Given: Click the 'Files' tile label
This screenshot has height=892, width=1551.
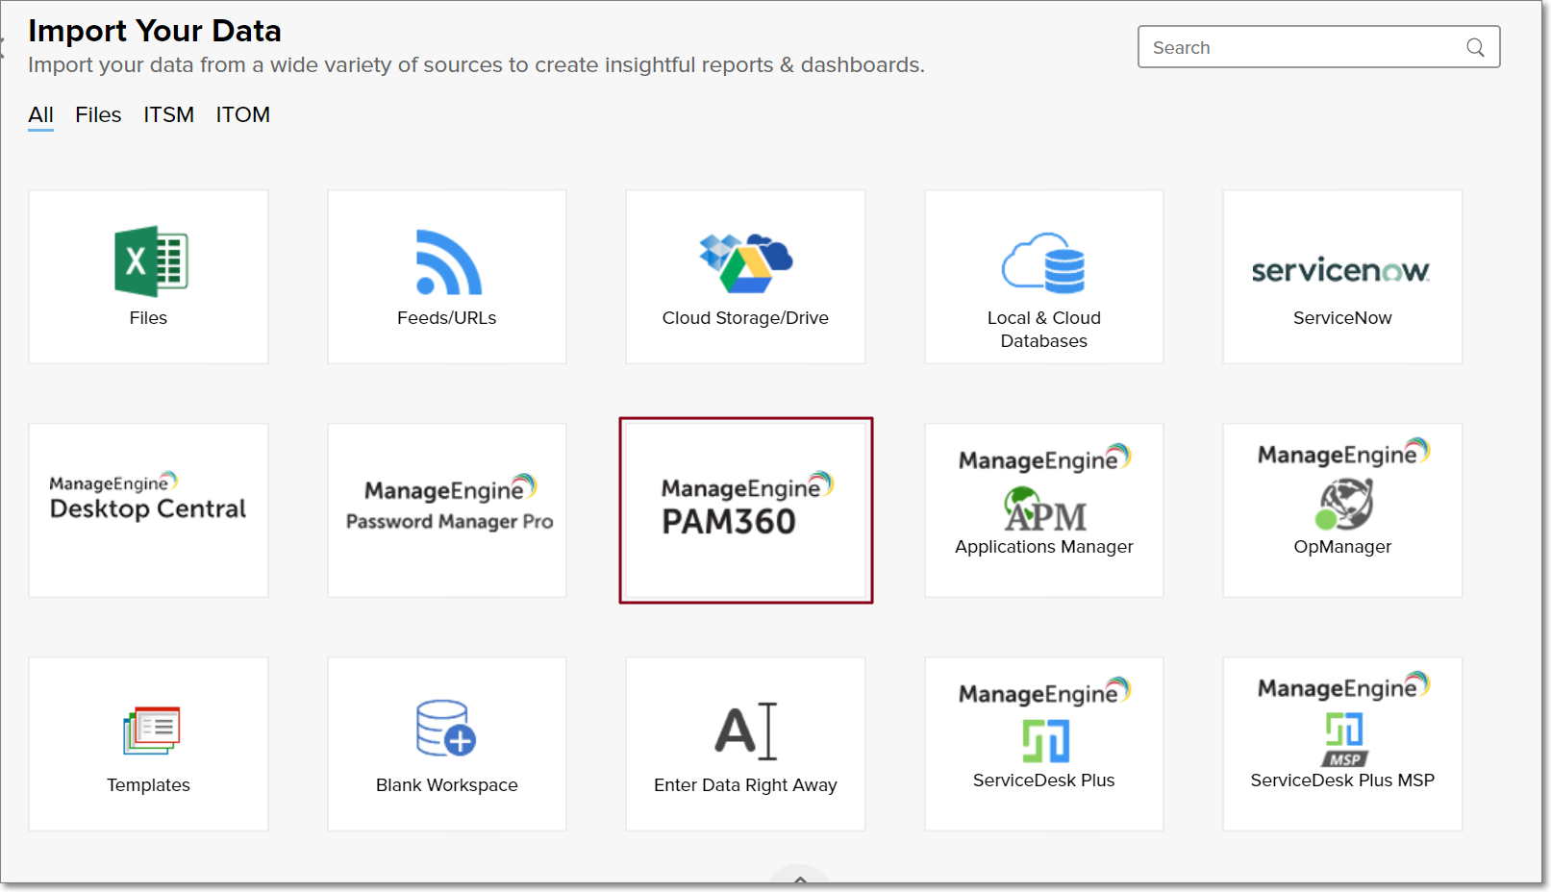Looking at the screenshot, I should coord(148,318).
